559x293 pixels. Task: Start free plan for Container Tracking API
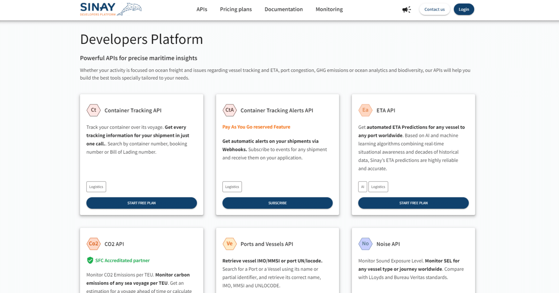click(142, 203)
